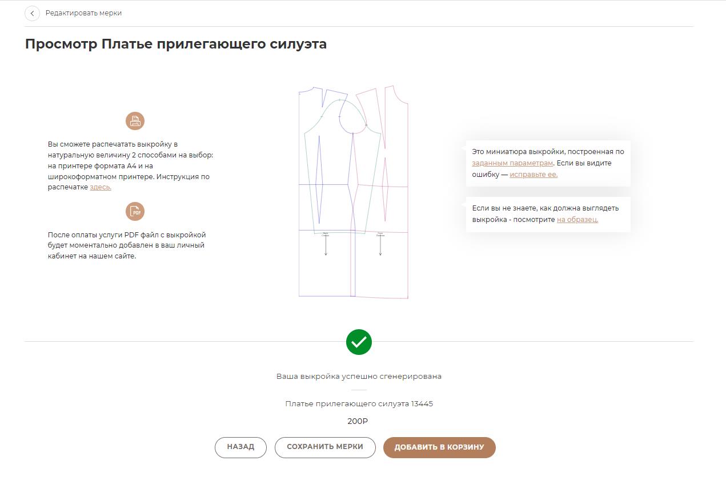Click the left grainline arrow on the pattern

[326, 245]
